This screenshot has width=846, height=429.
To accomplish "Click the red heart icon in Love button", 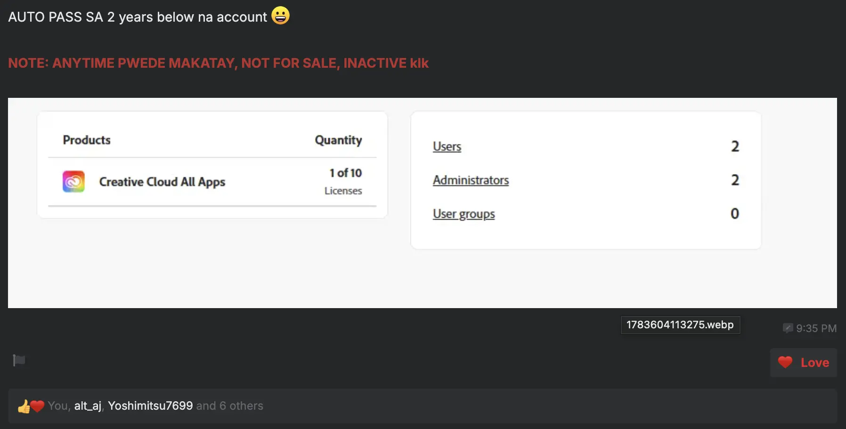I will [x=785, y=362].
